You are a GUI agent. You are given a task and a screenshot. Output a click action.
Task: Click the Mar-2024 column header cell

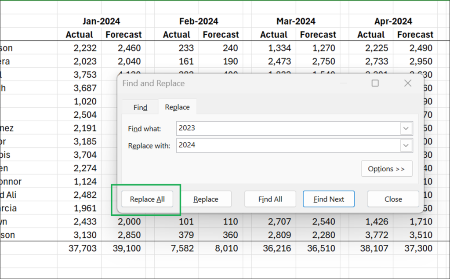pyautogui.click(x=296, y=21)
